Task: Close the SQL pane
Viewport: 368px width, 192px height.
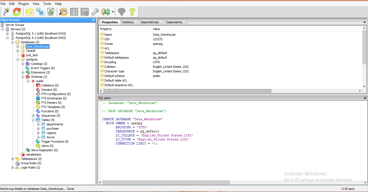Action: 365,98
